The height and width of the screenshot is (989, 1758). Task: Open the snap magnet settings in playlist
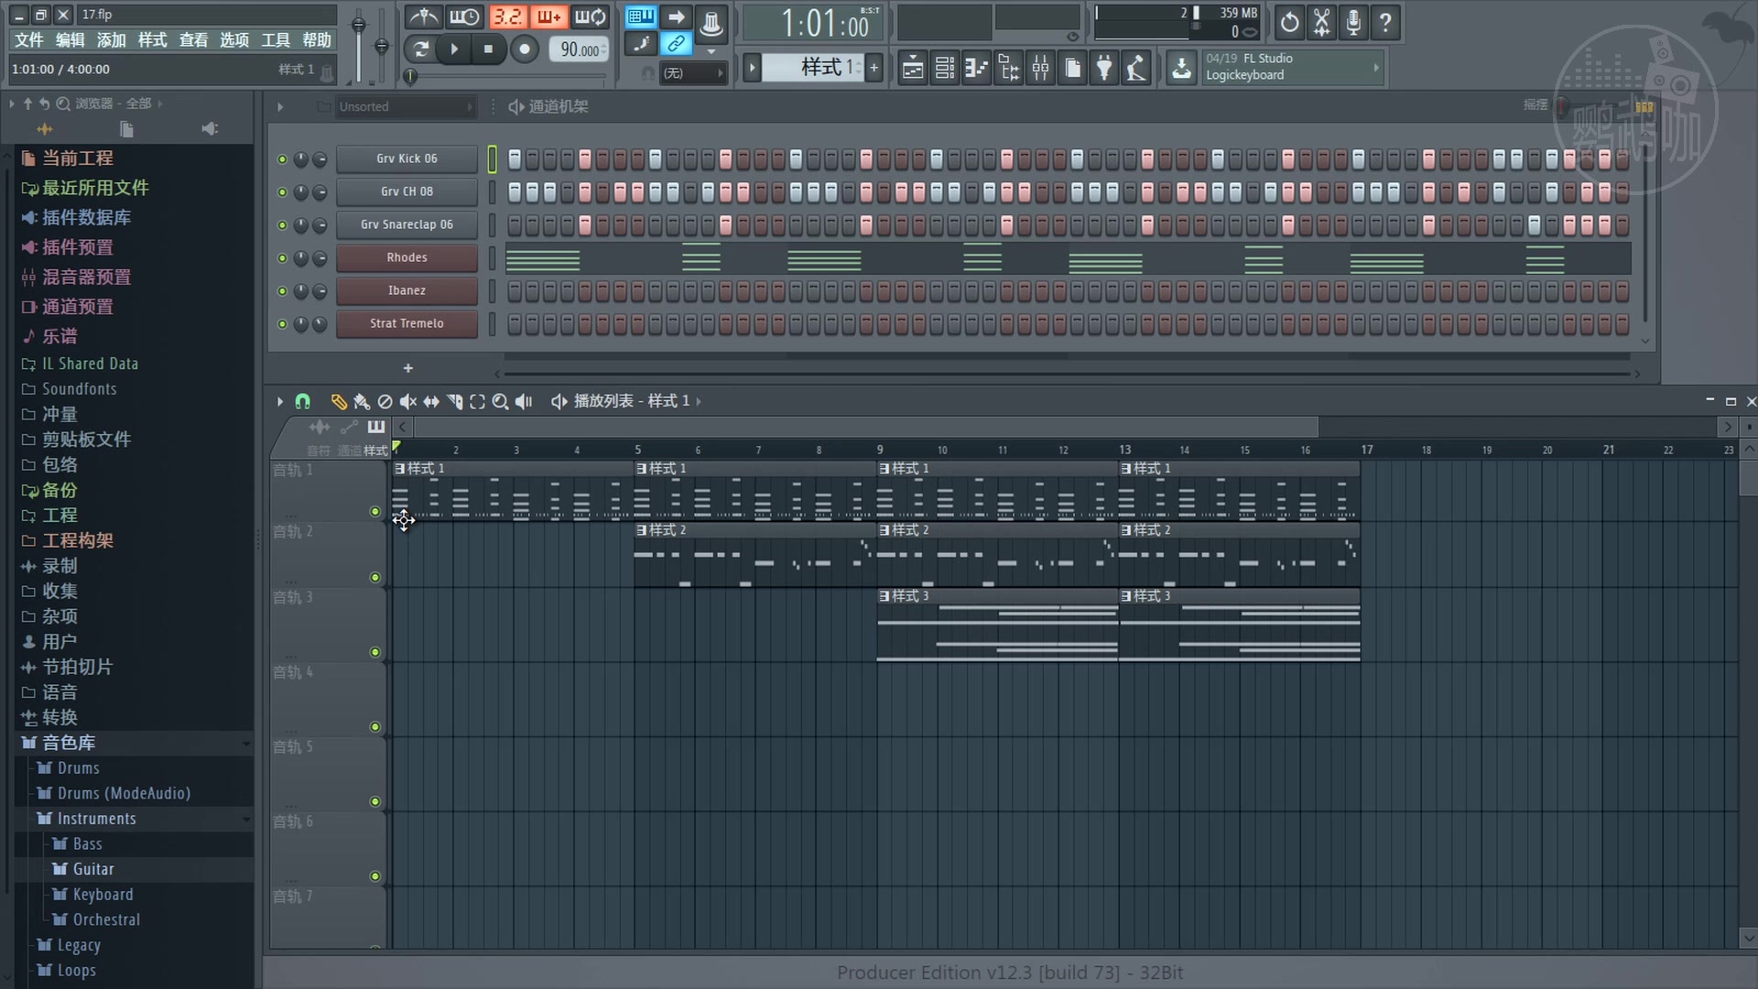point(302,401)
